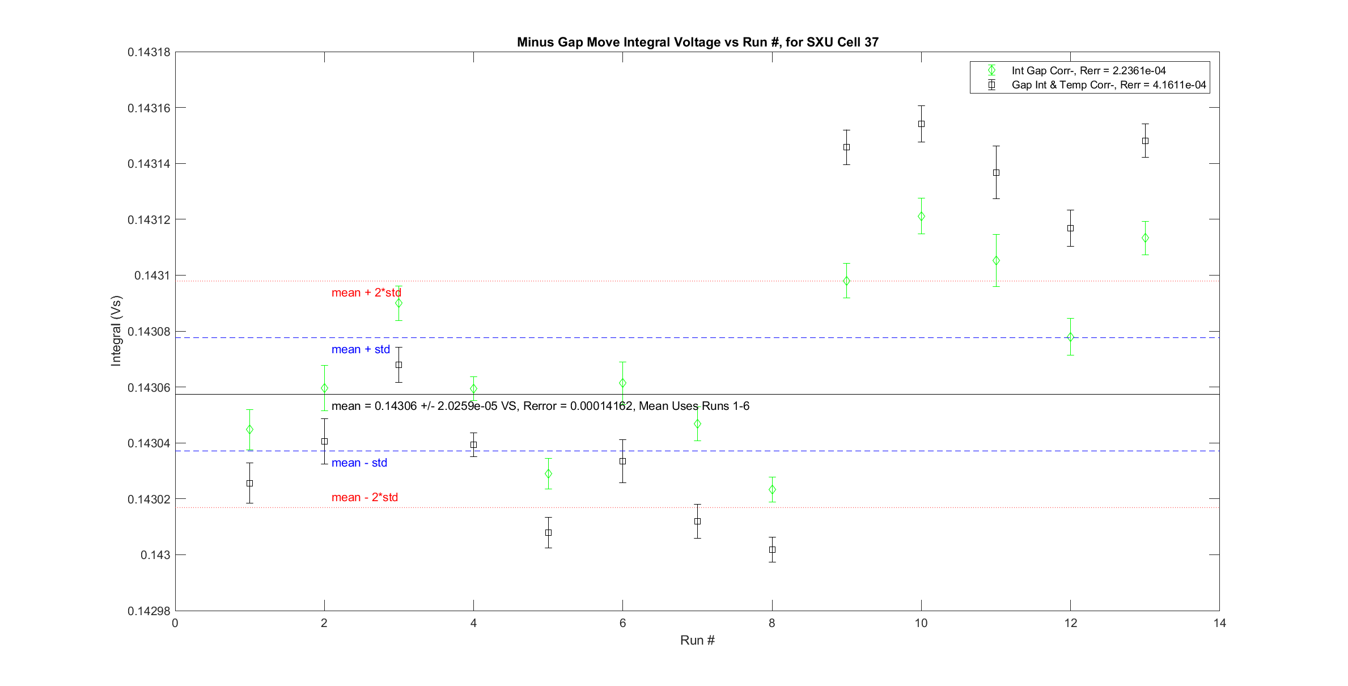
Task: Pick the black square data point at run 8
Action: [x=772, y=549]
